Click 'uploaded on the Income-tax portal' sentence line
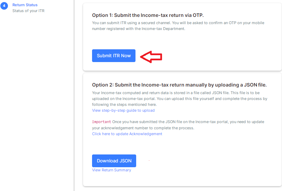282x191 pixels. coord(180,99)
